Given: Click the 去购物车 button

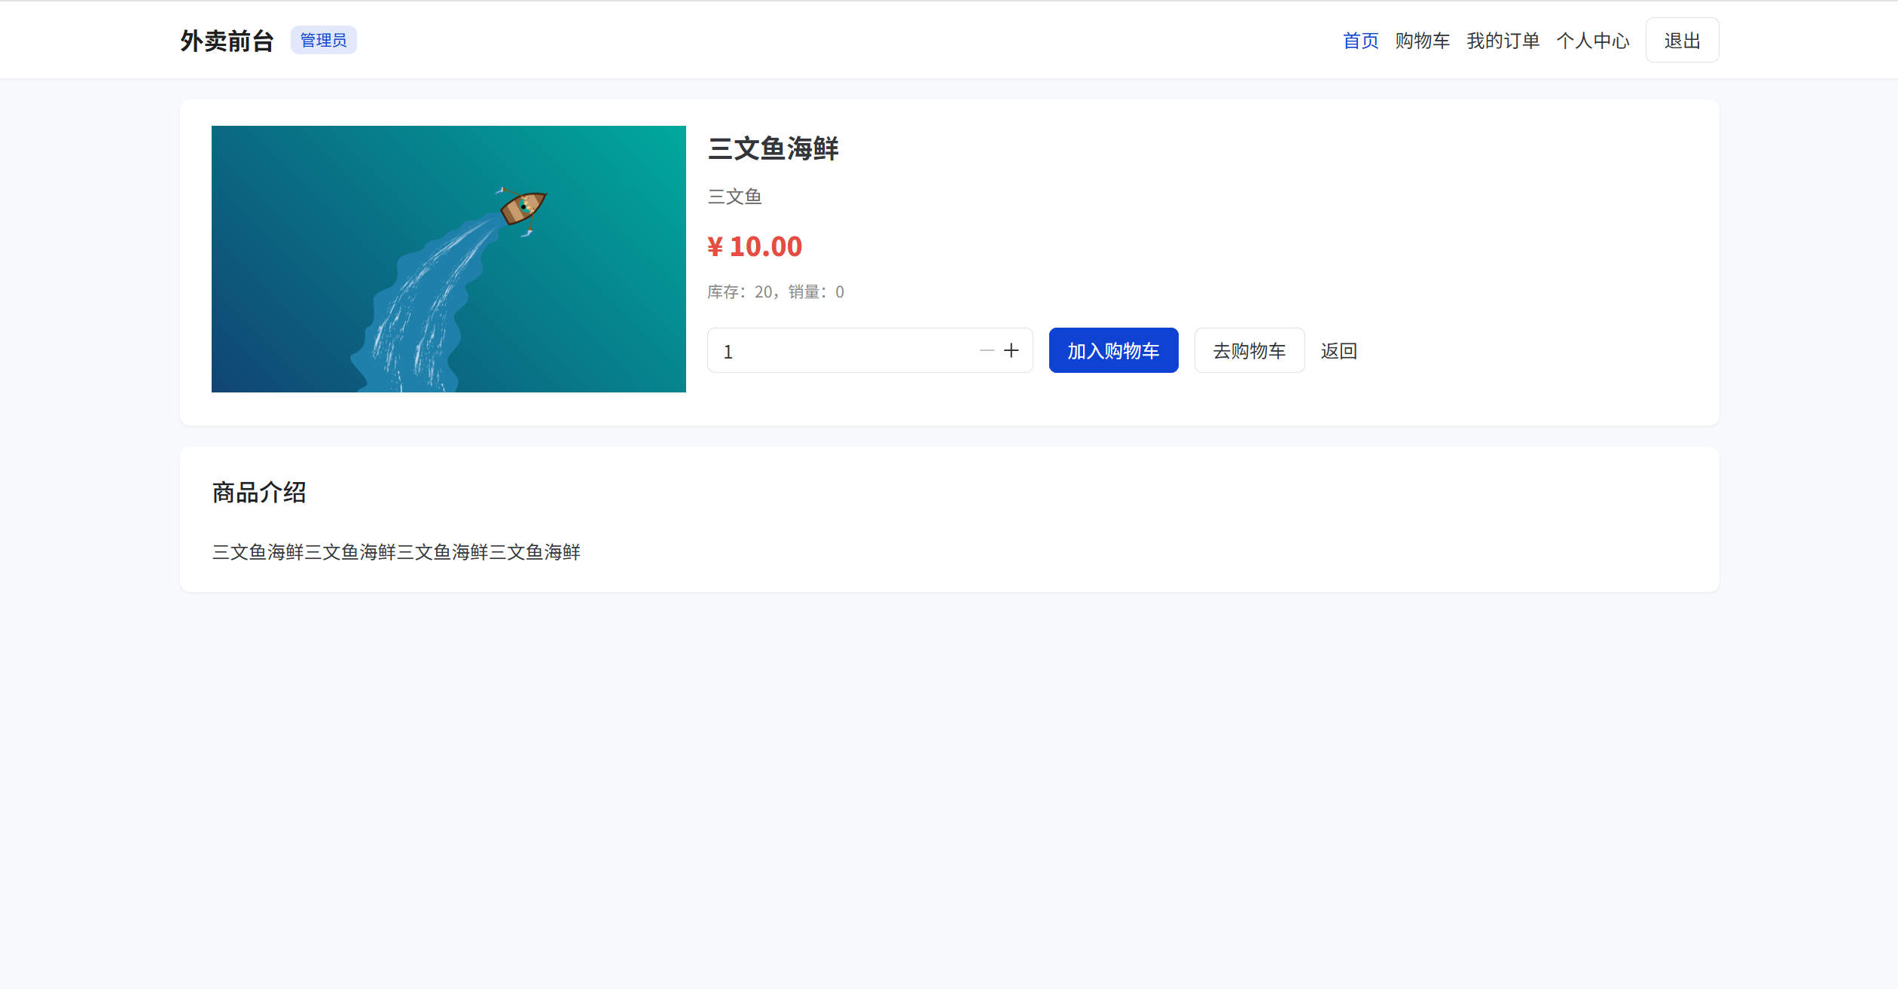Looking at the screenshot, I should pos(1249,350).
